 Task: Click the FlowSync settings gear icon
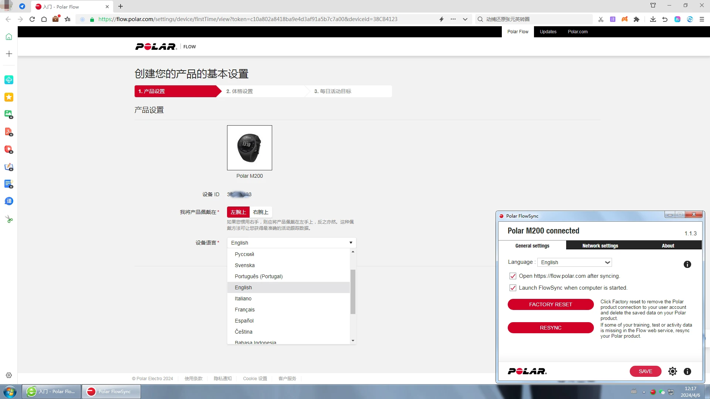[x=673, y=371]
